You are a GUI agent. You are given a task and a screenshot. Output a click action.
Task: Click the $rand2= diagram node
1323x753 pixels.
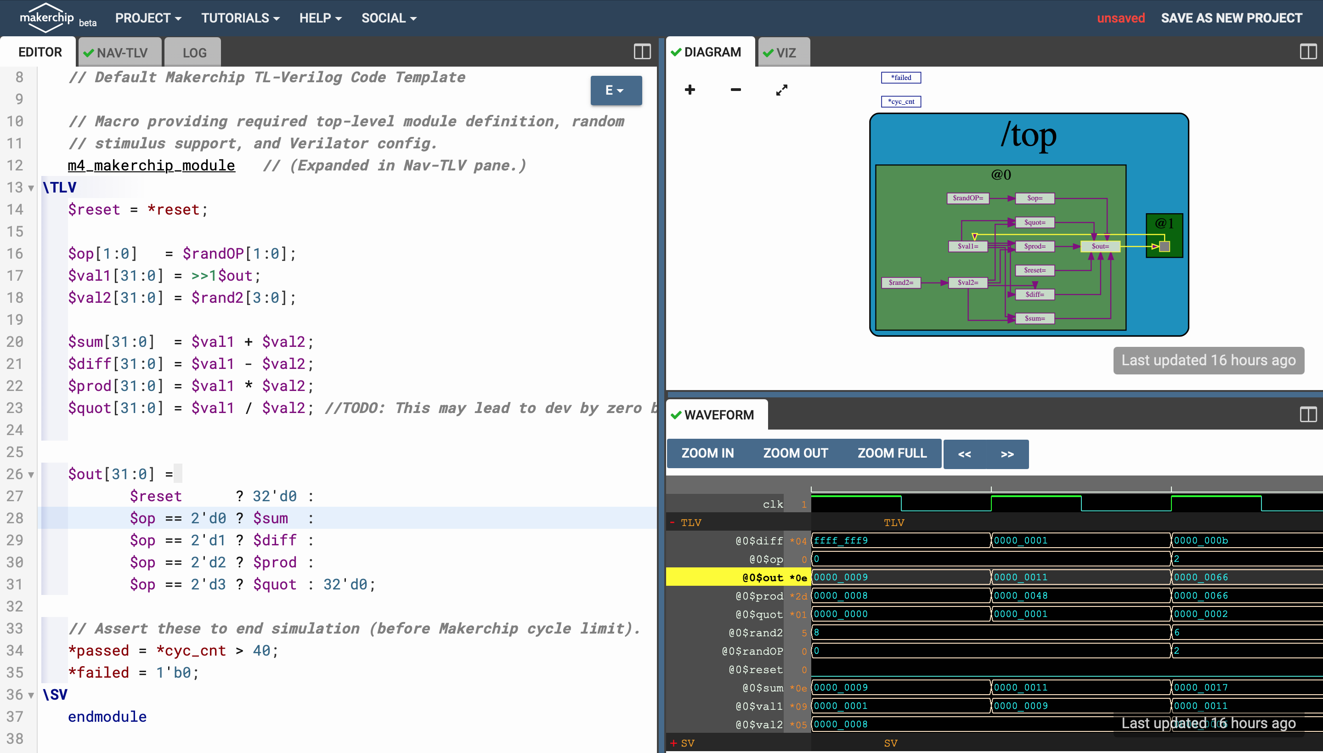point(901,283)
